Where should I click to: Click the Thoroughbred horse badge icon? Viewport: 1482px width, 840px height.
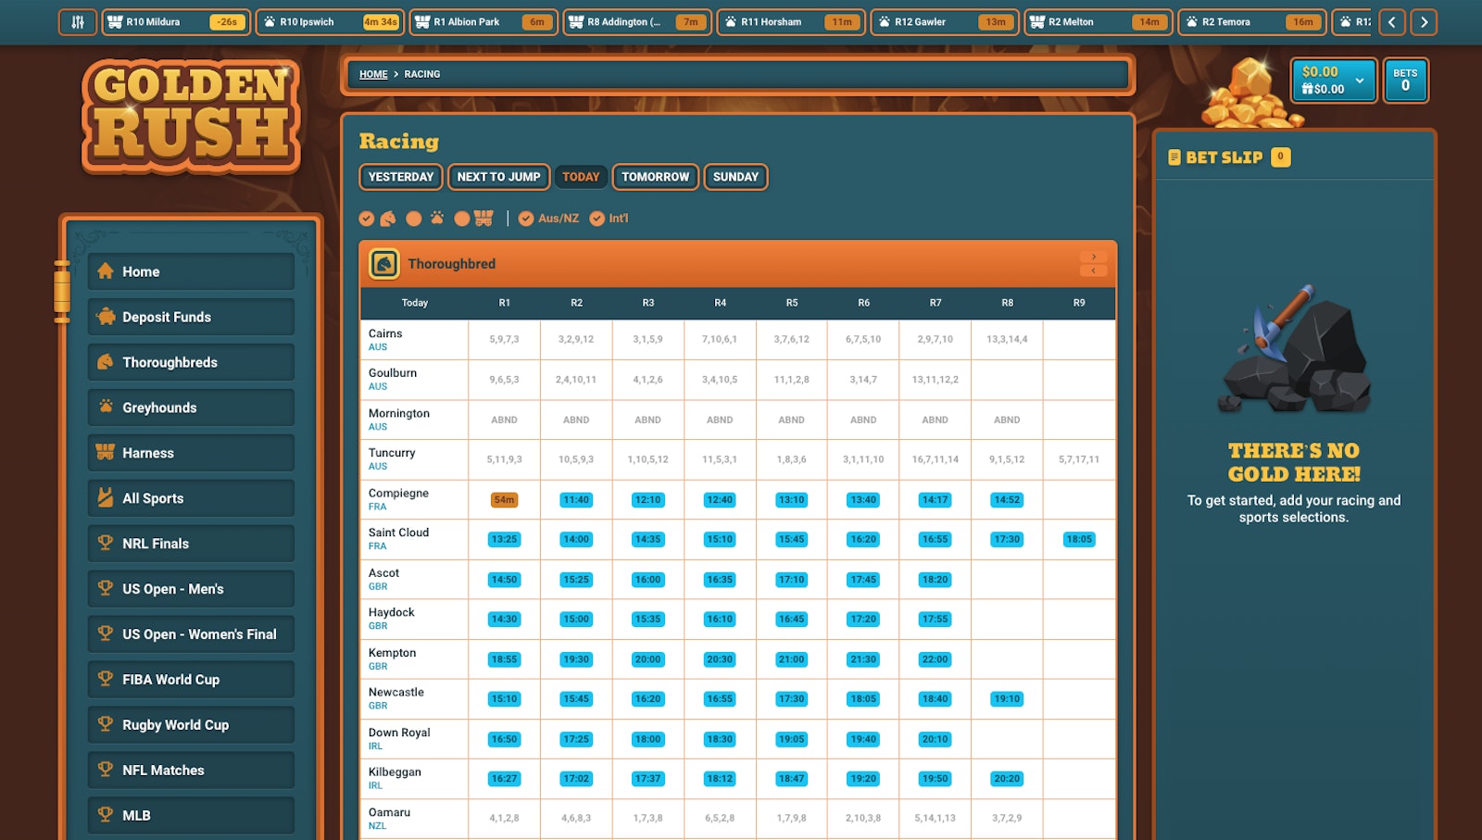click(384, 264)
